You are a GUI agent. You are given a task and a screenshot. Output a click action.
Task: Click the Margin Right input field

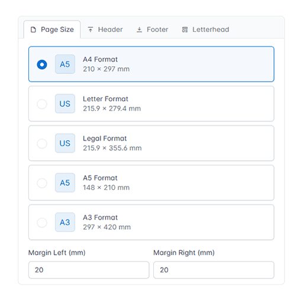[x=214, y=270]
